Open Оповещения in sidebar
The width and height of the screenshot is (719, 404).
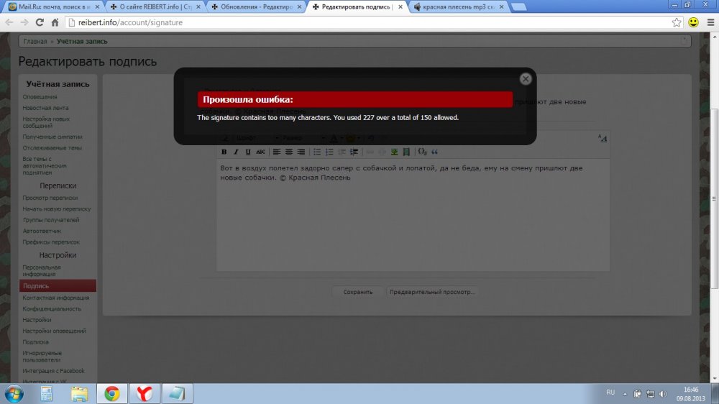pyautogui.click(x=40, y=97)
